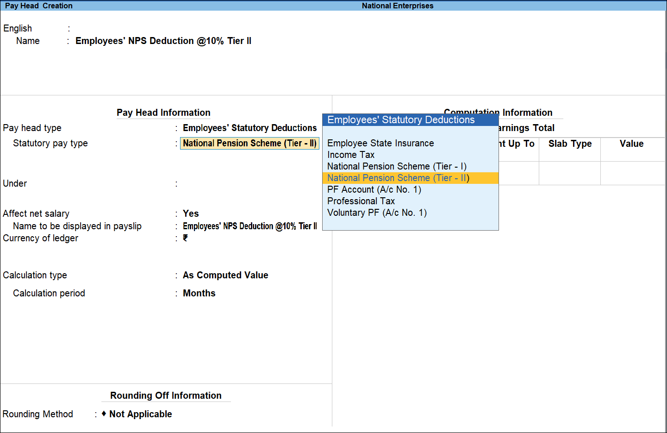The width and height of the screenshot is (667, 433).
Task: Click the Calculation period Months value
Action: (199, 293)
